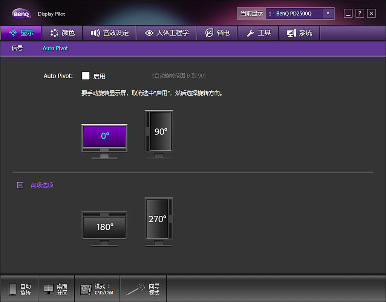386x302 pixels.
Task: Select the 0° monitor orientation icon
Action: pyautogui.click(x=104, y=142)
